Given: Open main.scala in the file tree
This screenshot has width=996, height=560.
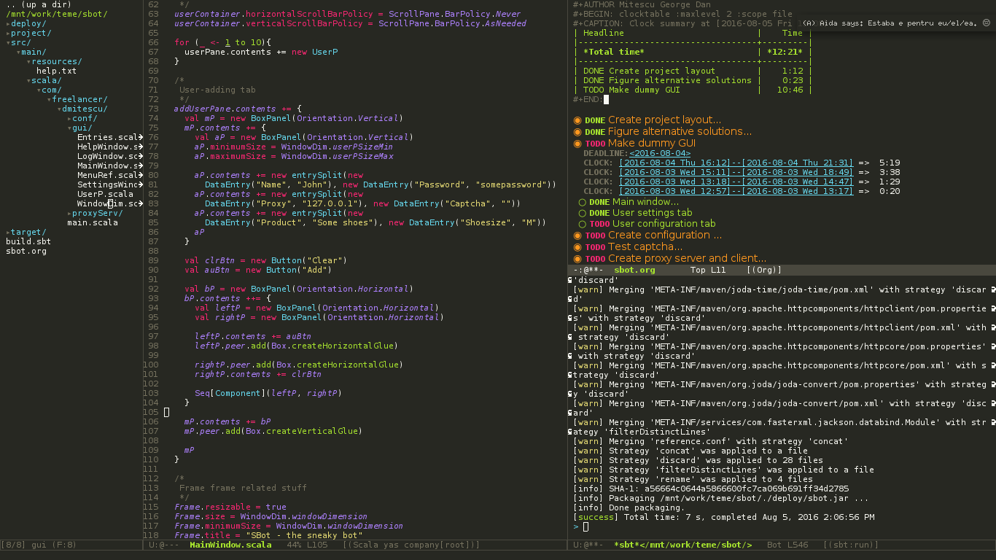Looking at the screenshot, I should click(93, 222).
